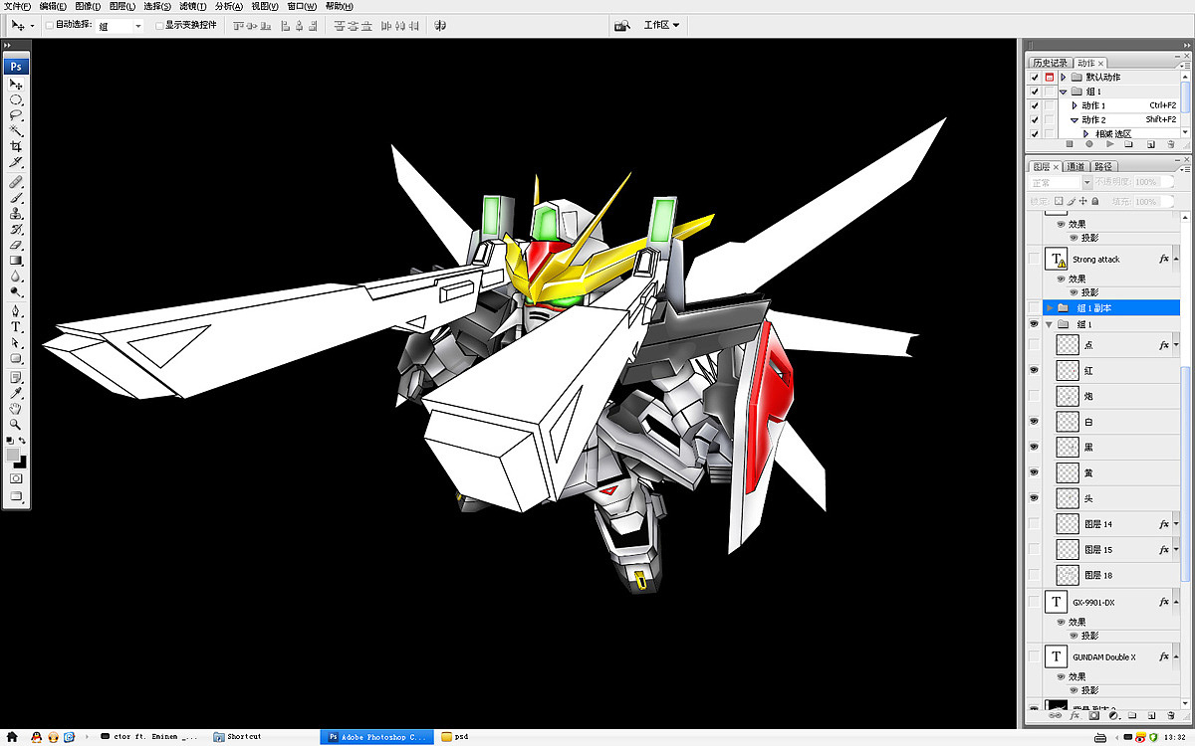The image size is (1195, 746).
Task: Select the Shape tool
Action: [16, 358]
